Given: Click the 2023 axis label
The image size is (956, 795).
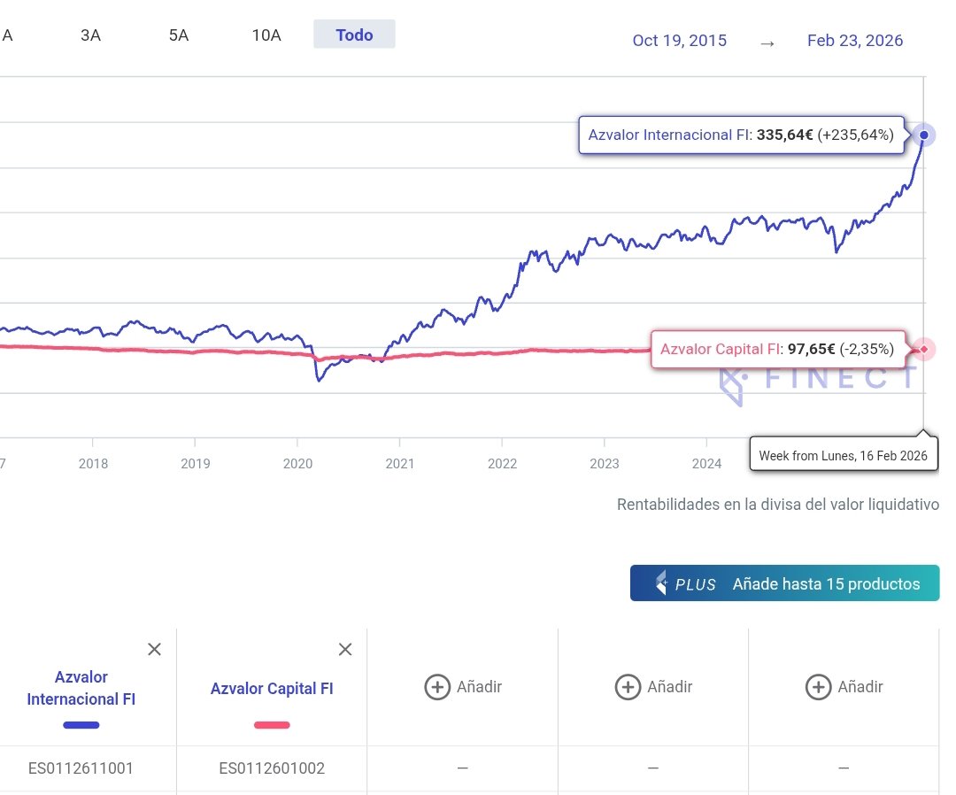Looking at the screenshot, I should 605,463.
